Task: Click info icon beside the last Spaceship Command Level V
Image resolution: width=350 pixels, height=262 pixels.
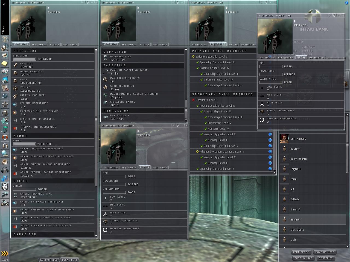Action: [x=270, y=169]
